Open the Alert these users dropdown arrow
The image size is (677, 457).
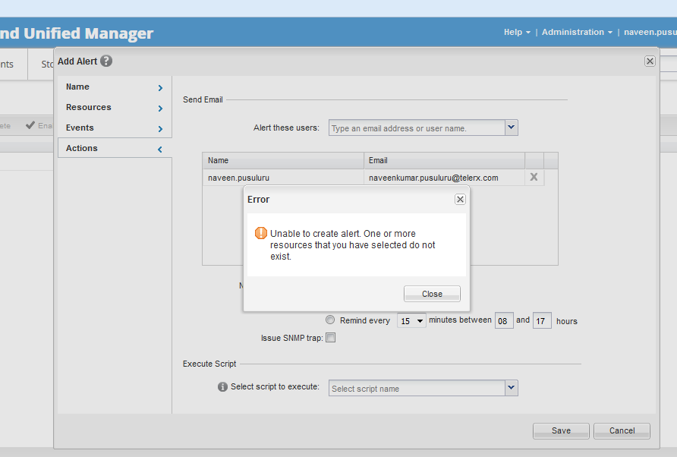point(512,128)
